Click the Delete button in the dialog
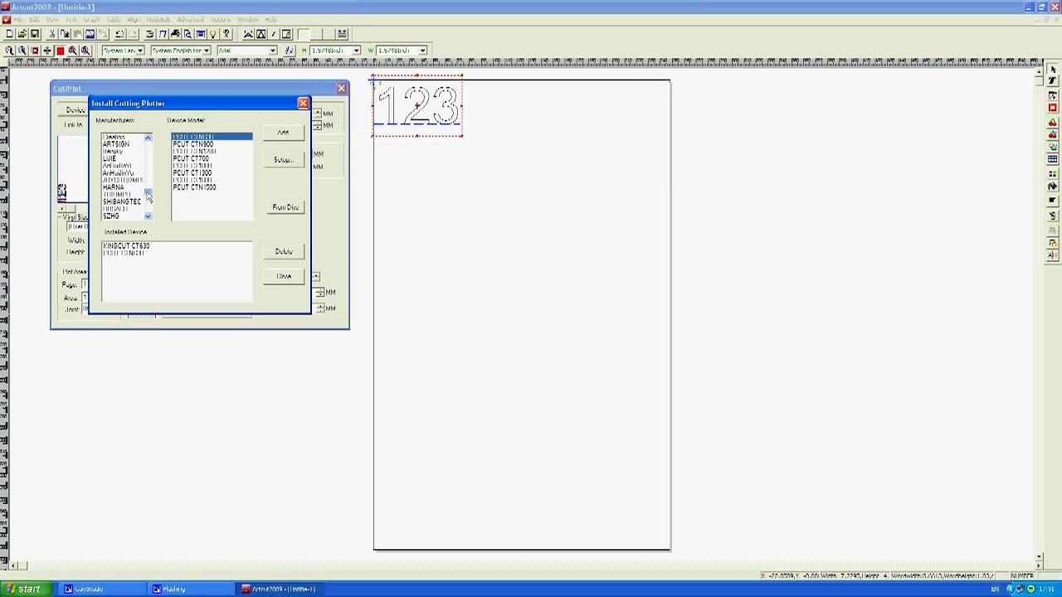Screen dimensions: 1062x597 point(284,251)
